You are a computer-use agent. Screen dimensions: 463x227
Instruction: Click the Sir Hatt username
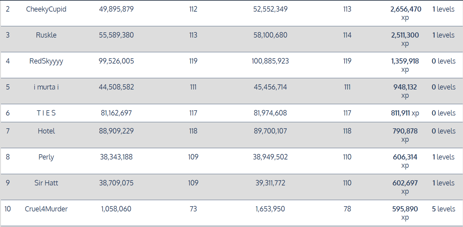(x=46, y=183)
